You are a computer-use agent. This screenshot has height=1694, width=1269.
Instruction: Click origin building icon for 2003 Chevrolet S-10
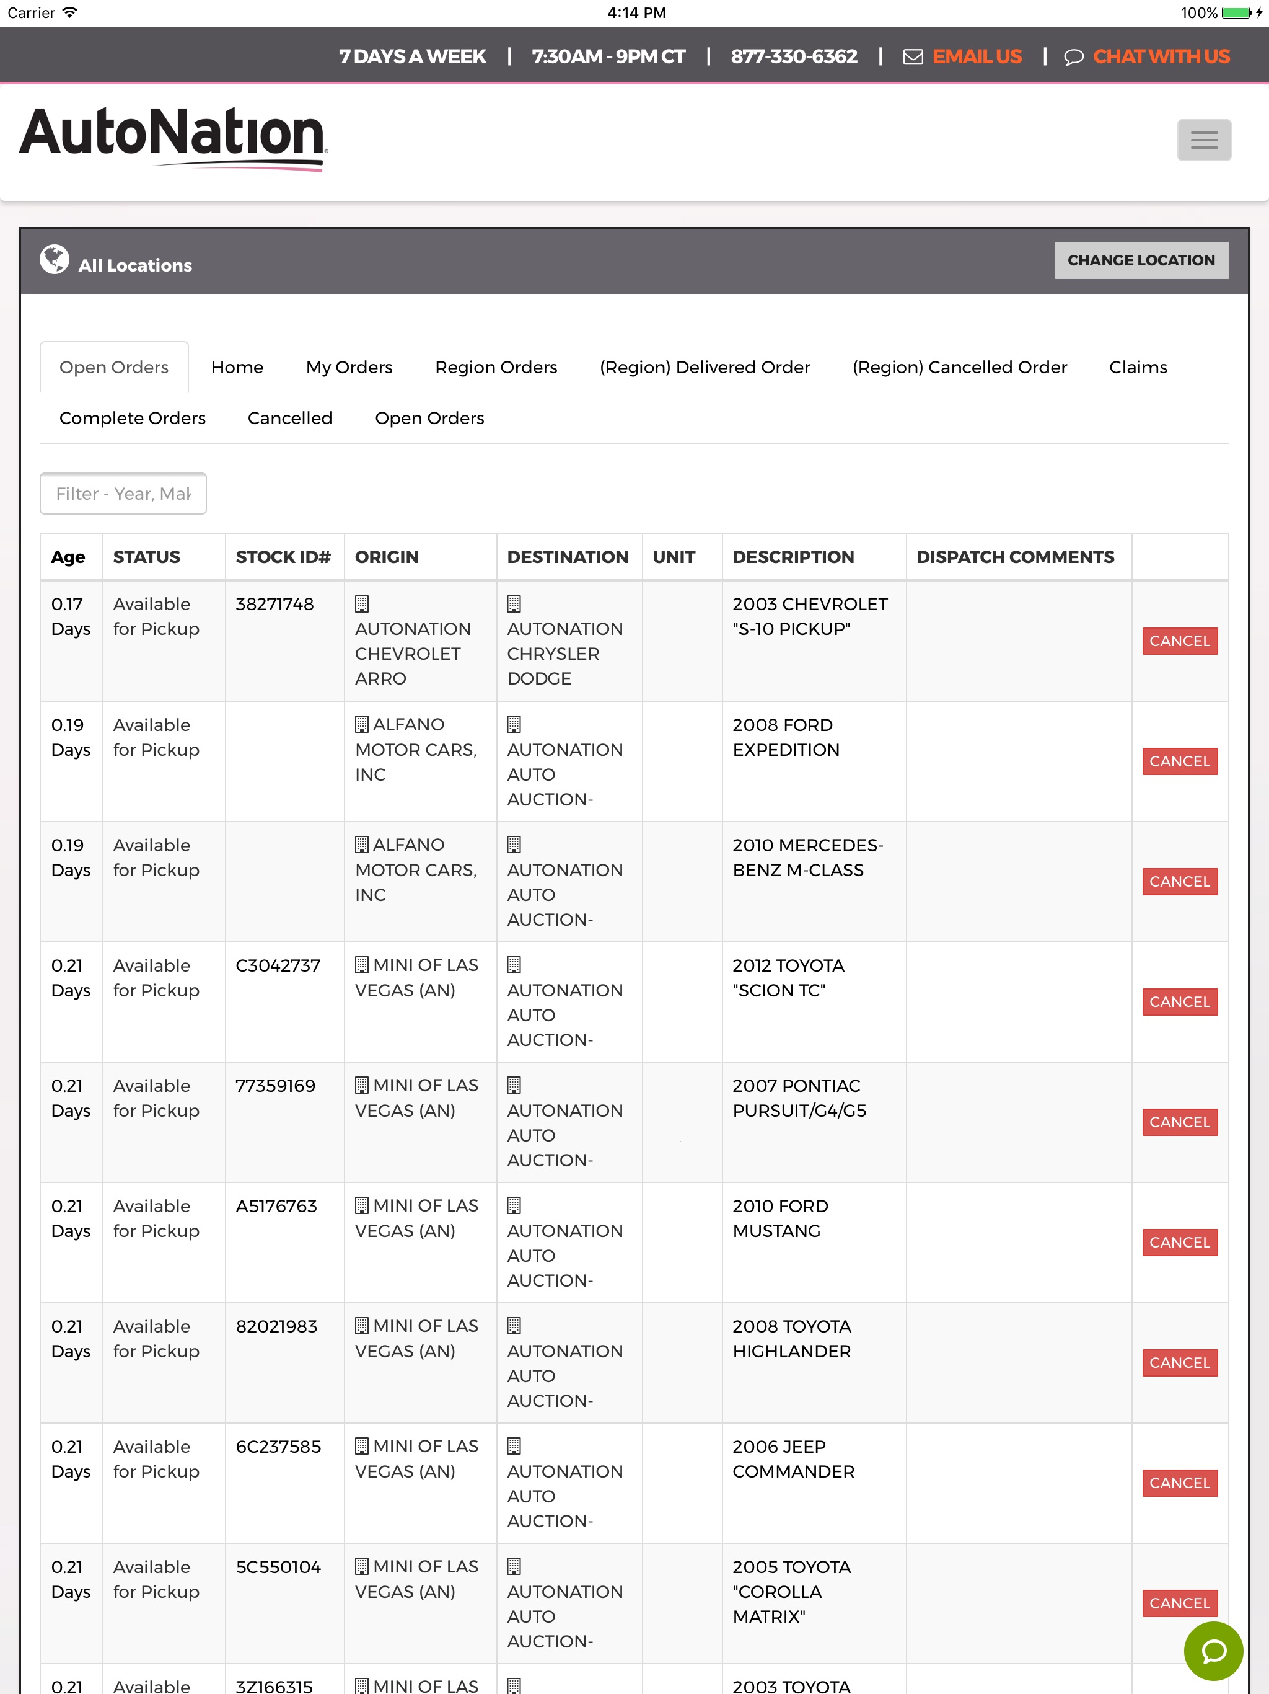tap(362, 604)
